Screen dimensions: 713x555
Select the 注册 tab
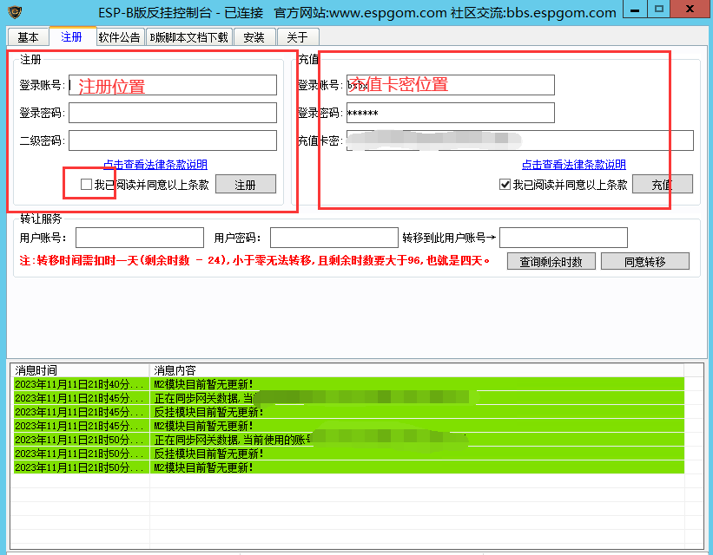pos(72,36)
